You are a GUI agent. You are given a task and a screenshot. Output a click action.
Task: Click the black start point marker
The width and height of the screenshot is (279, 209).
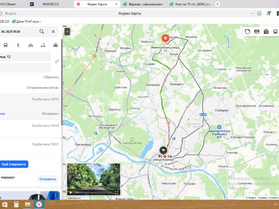point(163,150)
